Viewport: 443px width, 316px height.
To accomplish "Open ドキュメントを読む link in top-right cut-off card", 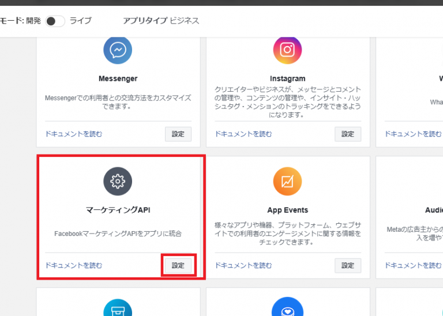I will 413,134.
